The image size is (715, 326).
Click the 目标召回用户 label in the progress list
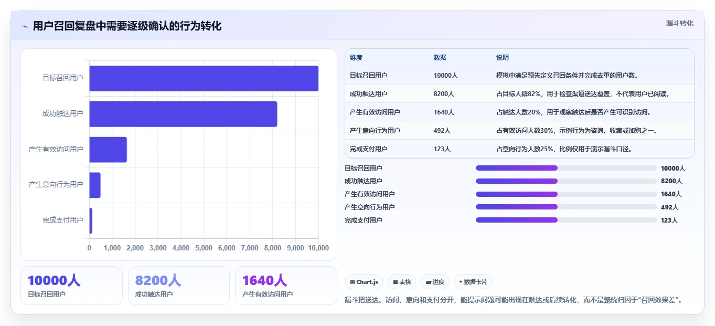click(364, 169)
